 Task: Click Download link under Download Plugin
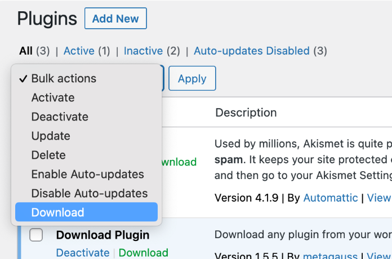pos(143,253)
